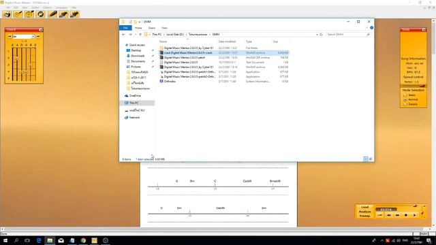Show the previous chord in Chord panel
Viewport: 436px width, 245px height.
(x=10, y=36)
